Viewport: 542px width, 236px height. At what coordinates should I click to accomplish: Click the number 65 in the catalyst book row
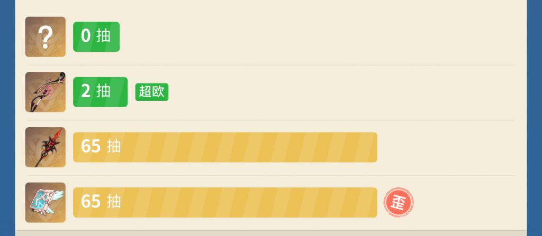[91, 202]
